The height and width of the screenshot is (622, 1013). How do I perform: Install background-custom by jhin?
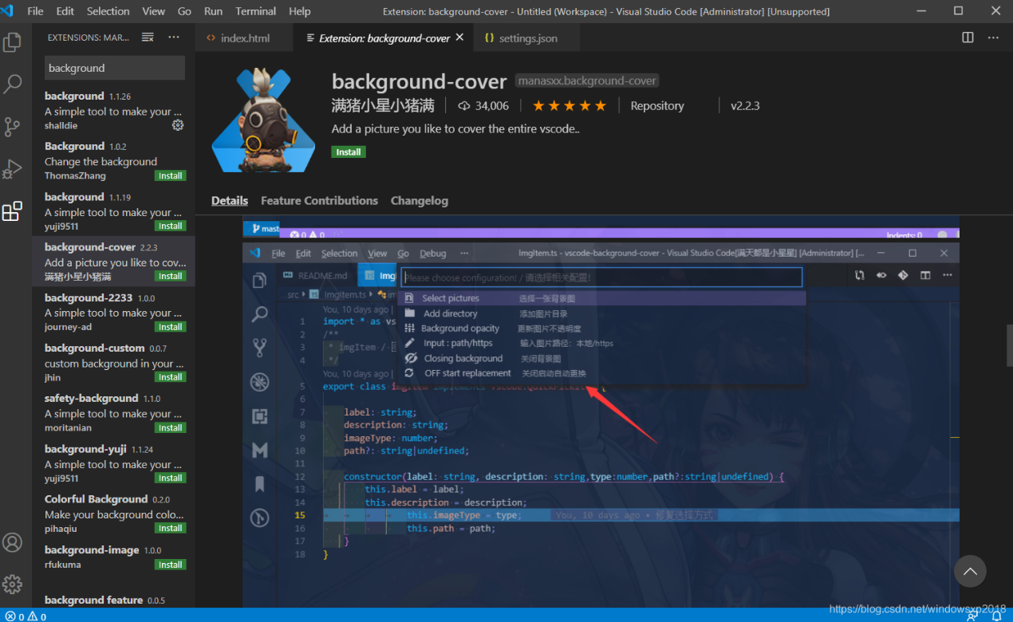tap(170, 377)
